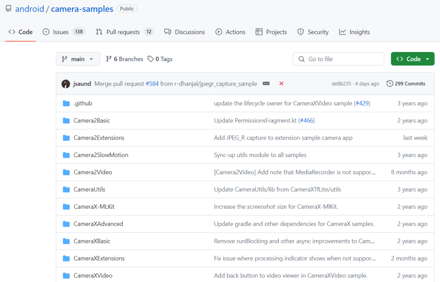
Task: Open jsaund's profile link
Action: 82,83
